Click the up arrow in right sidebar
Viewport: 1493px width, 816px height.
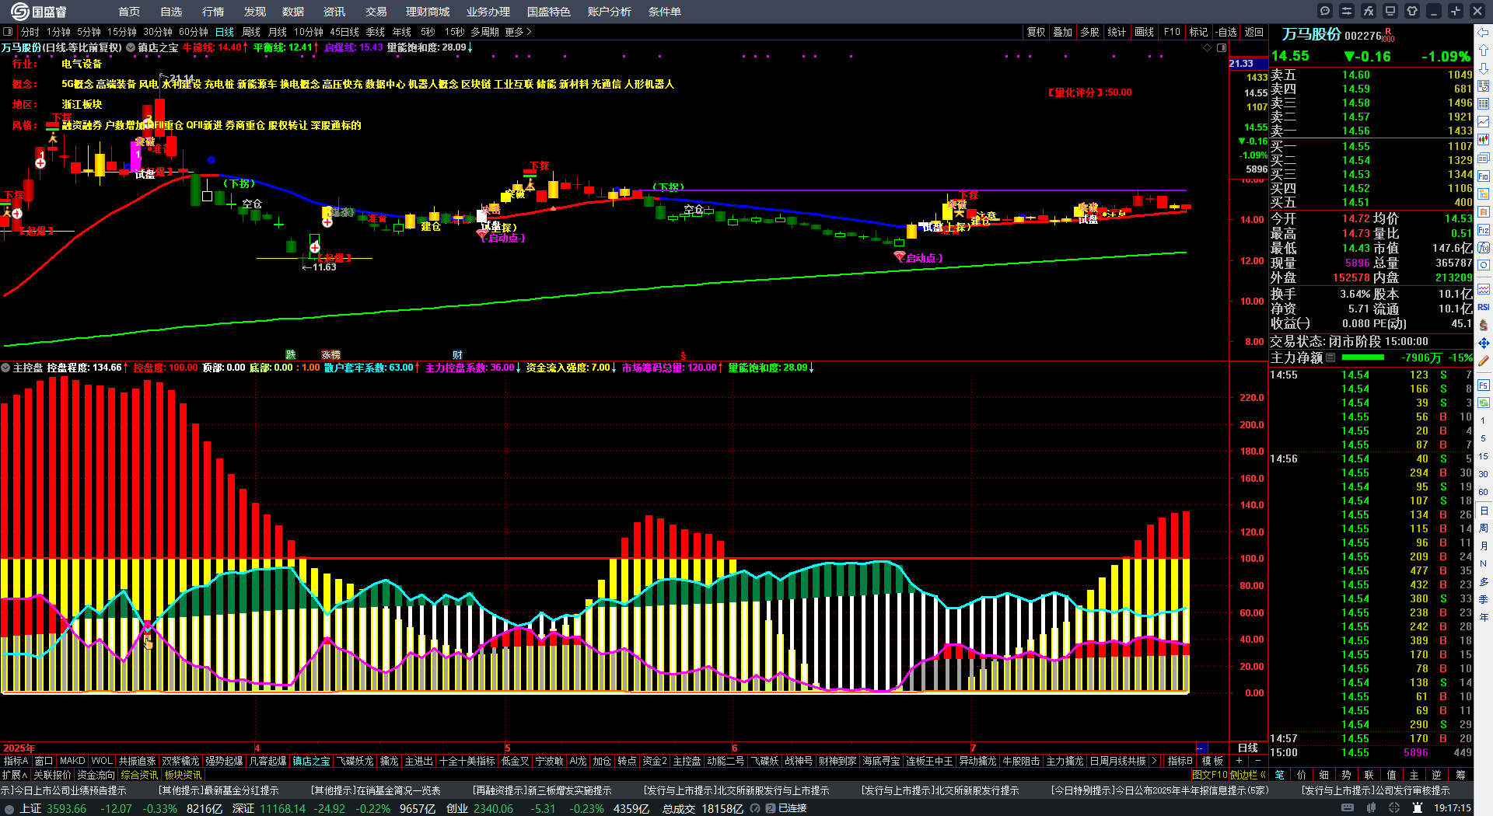click(x=1484, y=51)
